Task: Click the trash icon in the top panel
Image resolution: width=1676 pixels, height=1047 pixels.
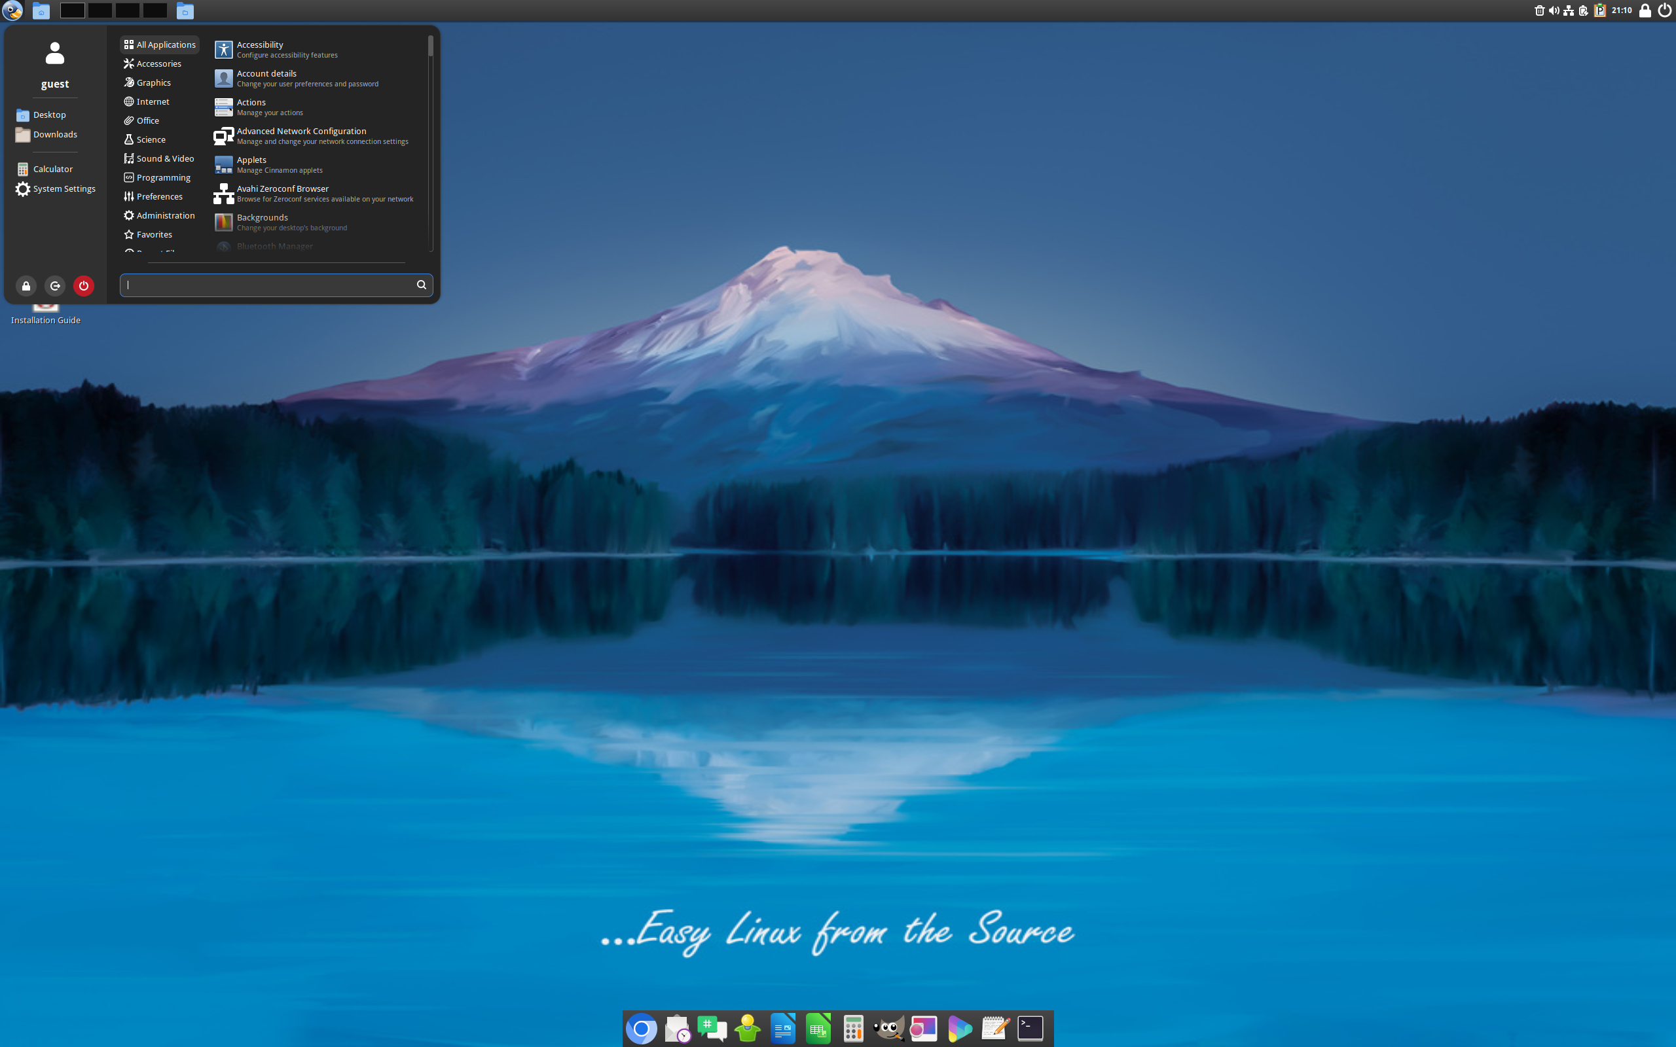Action: [1539, 10]
